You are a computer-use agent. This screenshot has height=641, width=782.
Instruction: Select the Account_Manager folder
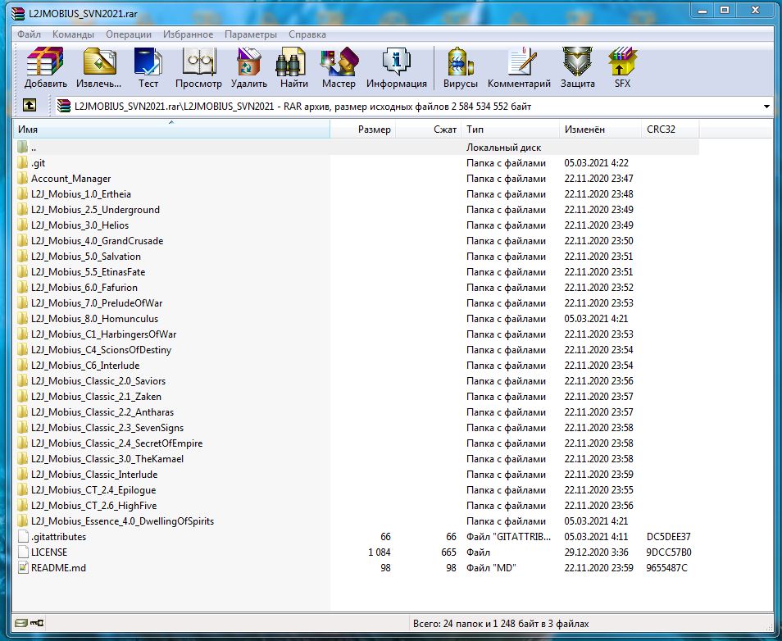(70, 179)
